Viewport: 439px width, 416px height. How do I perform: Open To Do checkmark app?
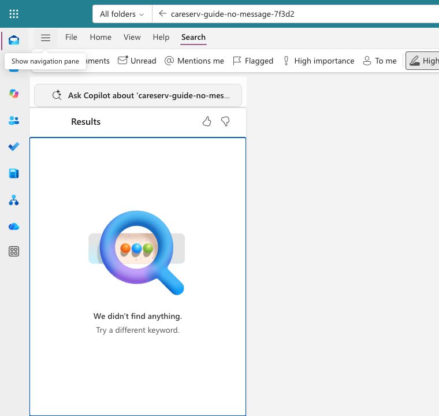click(x=14, y=147)
